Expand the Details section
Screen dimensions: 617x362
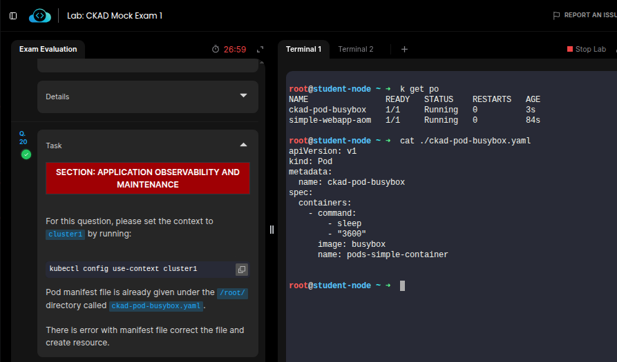pyautogui.click(x=243, y=97)
